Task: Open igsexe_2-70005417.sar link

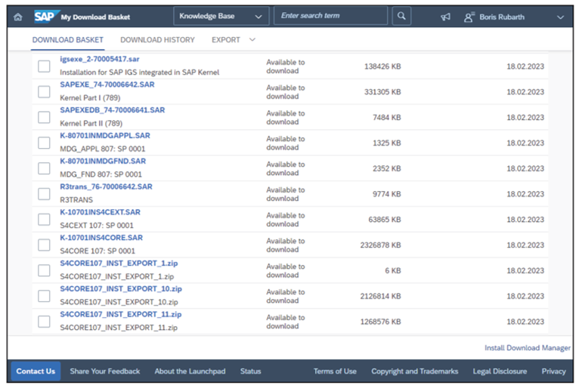Action: pos(100,59)
